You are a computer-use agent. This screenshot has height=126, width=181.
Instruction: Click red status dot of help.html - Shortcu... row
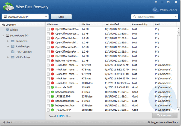tap(52, 61)
